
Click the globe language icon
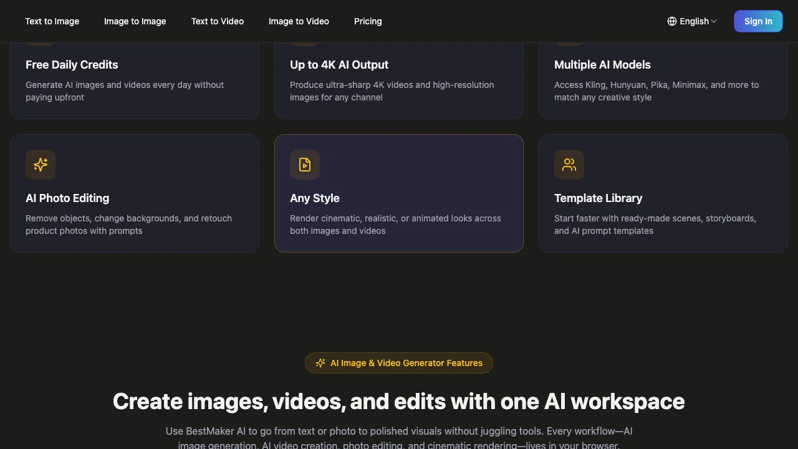(x=671, y=21)
